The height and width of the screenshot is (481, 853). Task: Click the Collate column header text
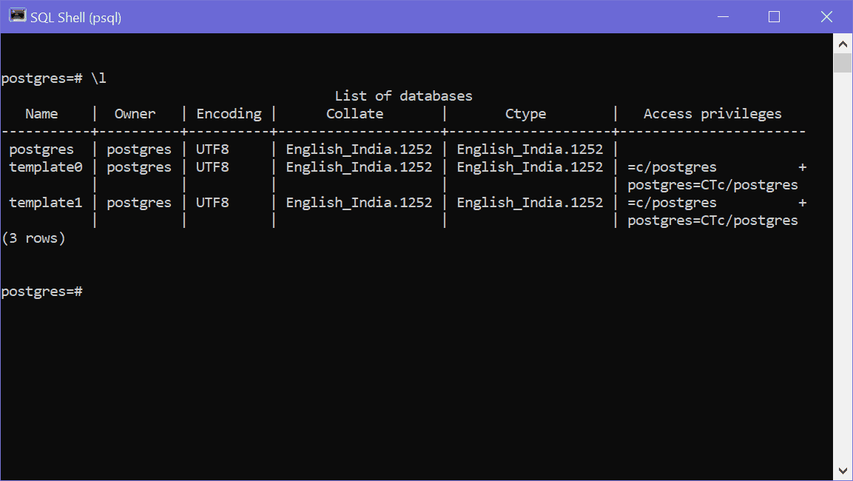(354, 113)
